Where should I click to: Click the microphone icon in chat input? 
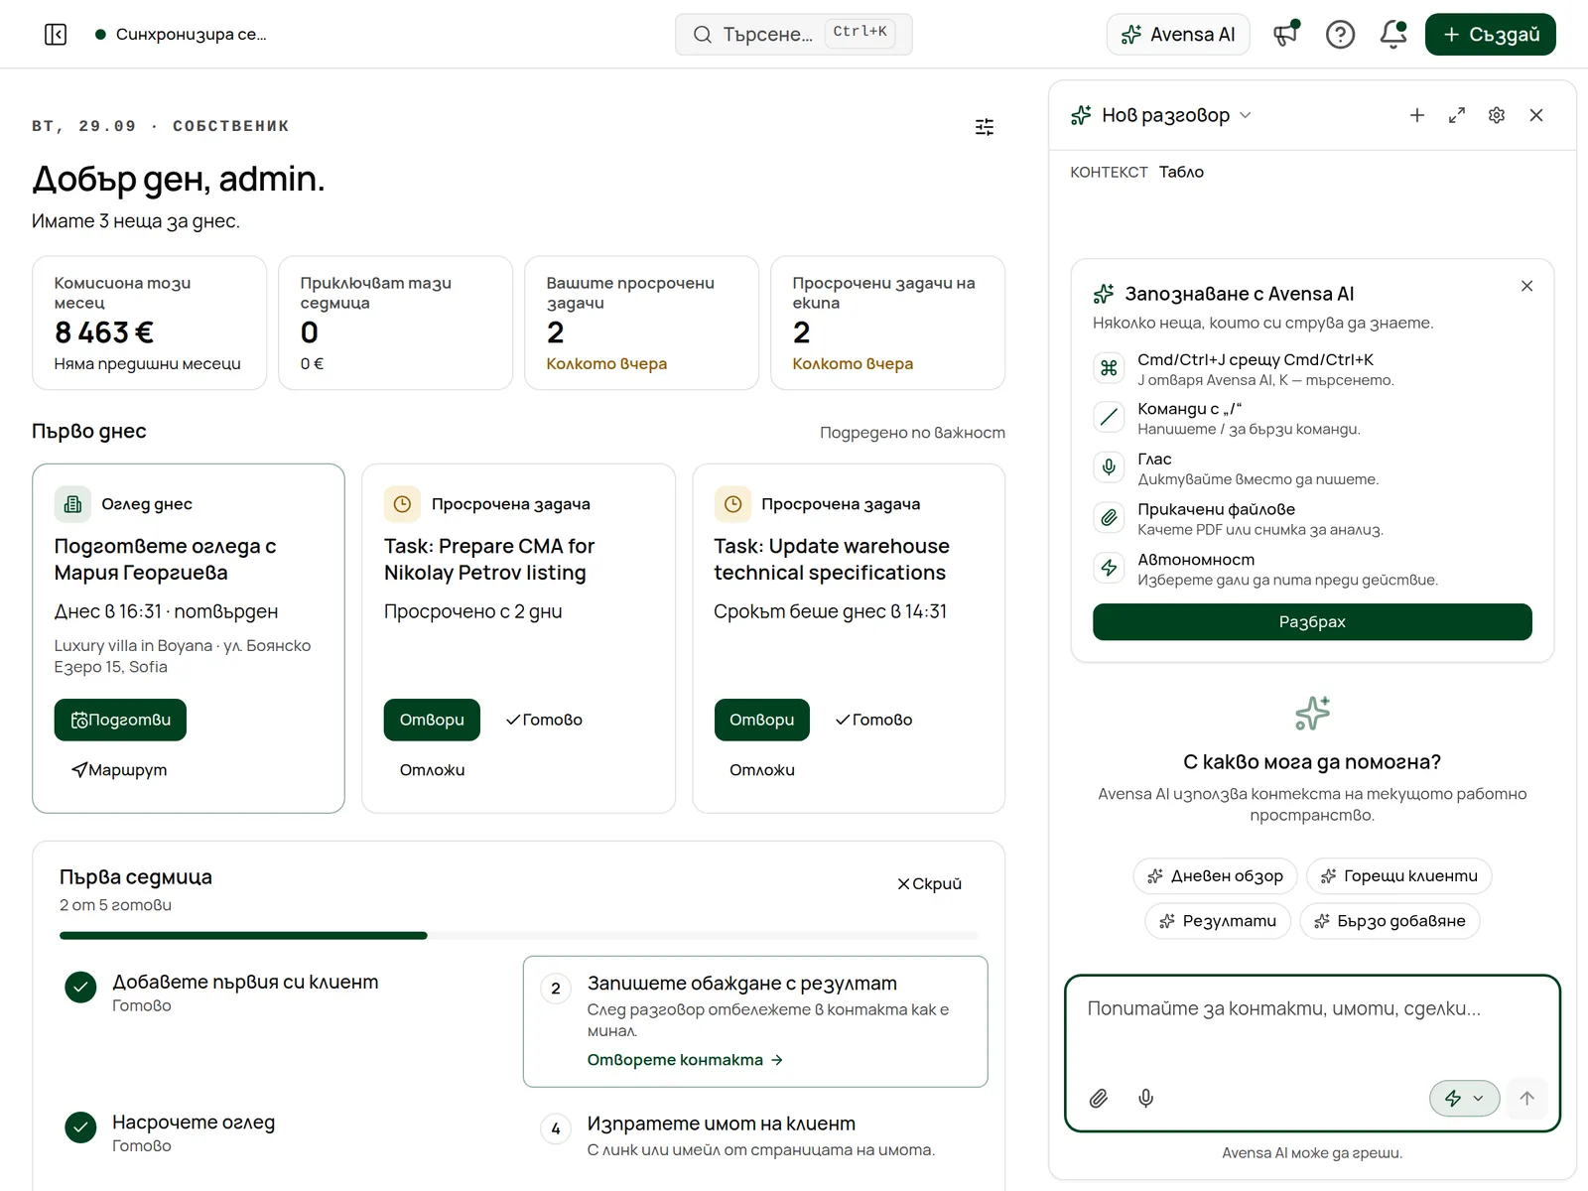pos(1146,1098)
